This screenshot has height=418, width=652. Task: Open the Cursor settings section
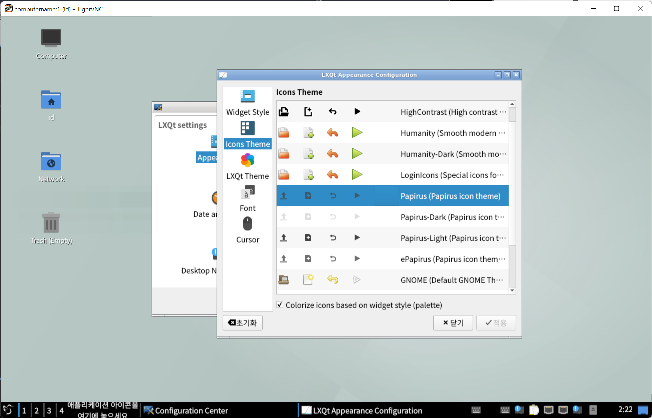(247, 231)
